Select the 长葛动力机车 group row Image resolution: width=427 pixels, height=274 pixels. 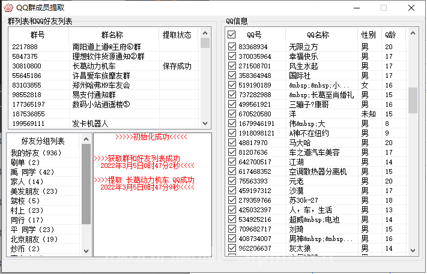pyautogui.click(x=103, y=66)
